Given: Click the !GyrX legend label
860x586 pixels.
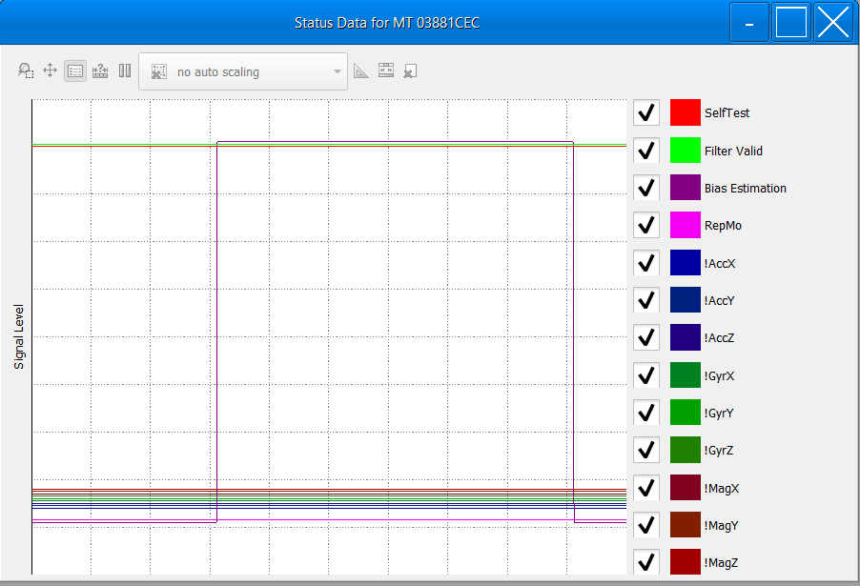Looking at the screenshot, I should click(x=718, y=375).
